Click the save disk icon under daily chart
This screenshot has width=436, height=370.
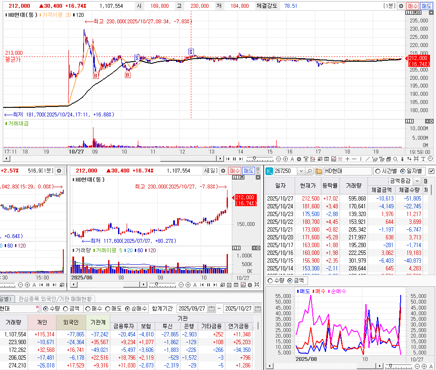[x=229, y=285]
